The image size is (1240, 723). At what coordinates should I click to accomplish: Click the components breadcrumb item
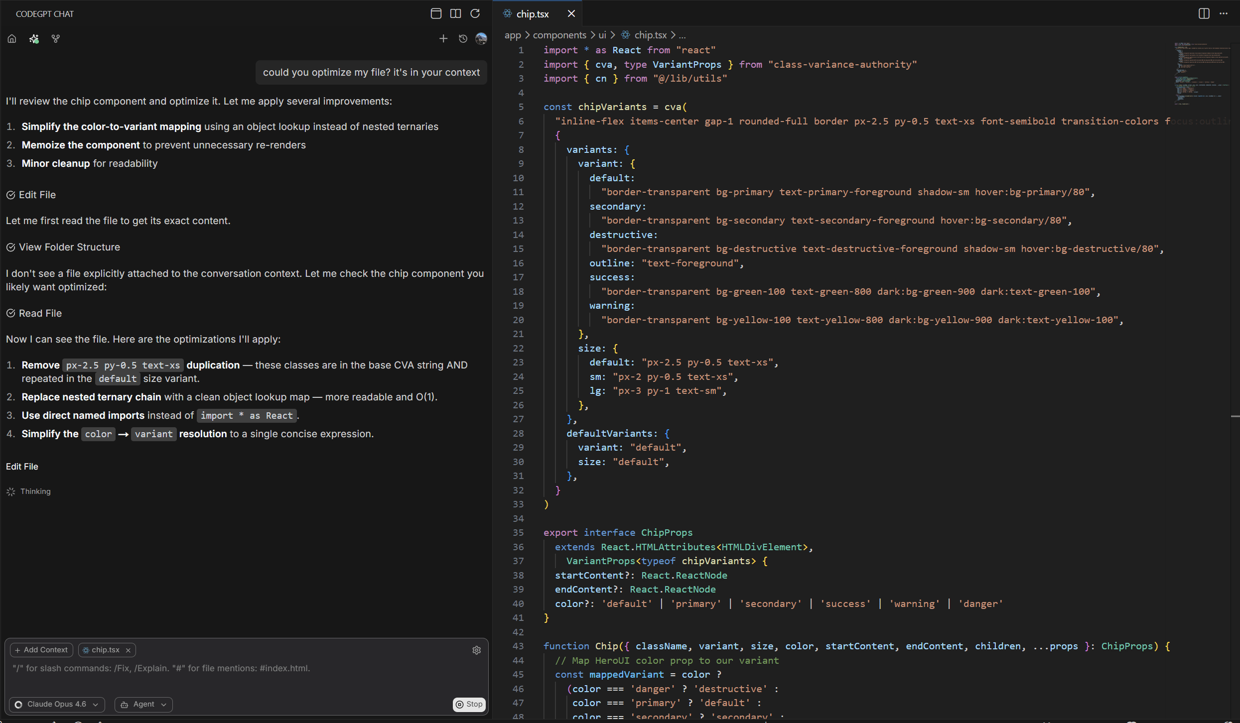[x=559, y=35]
